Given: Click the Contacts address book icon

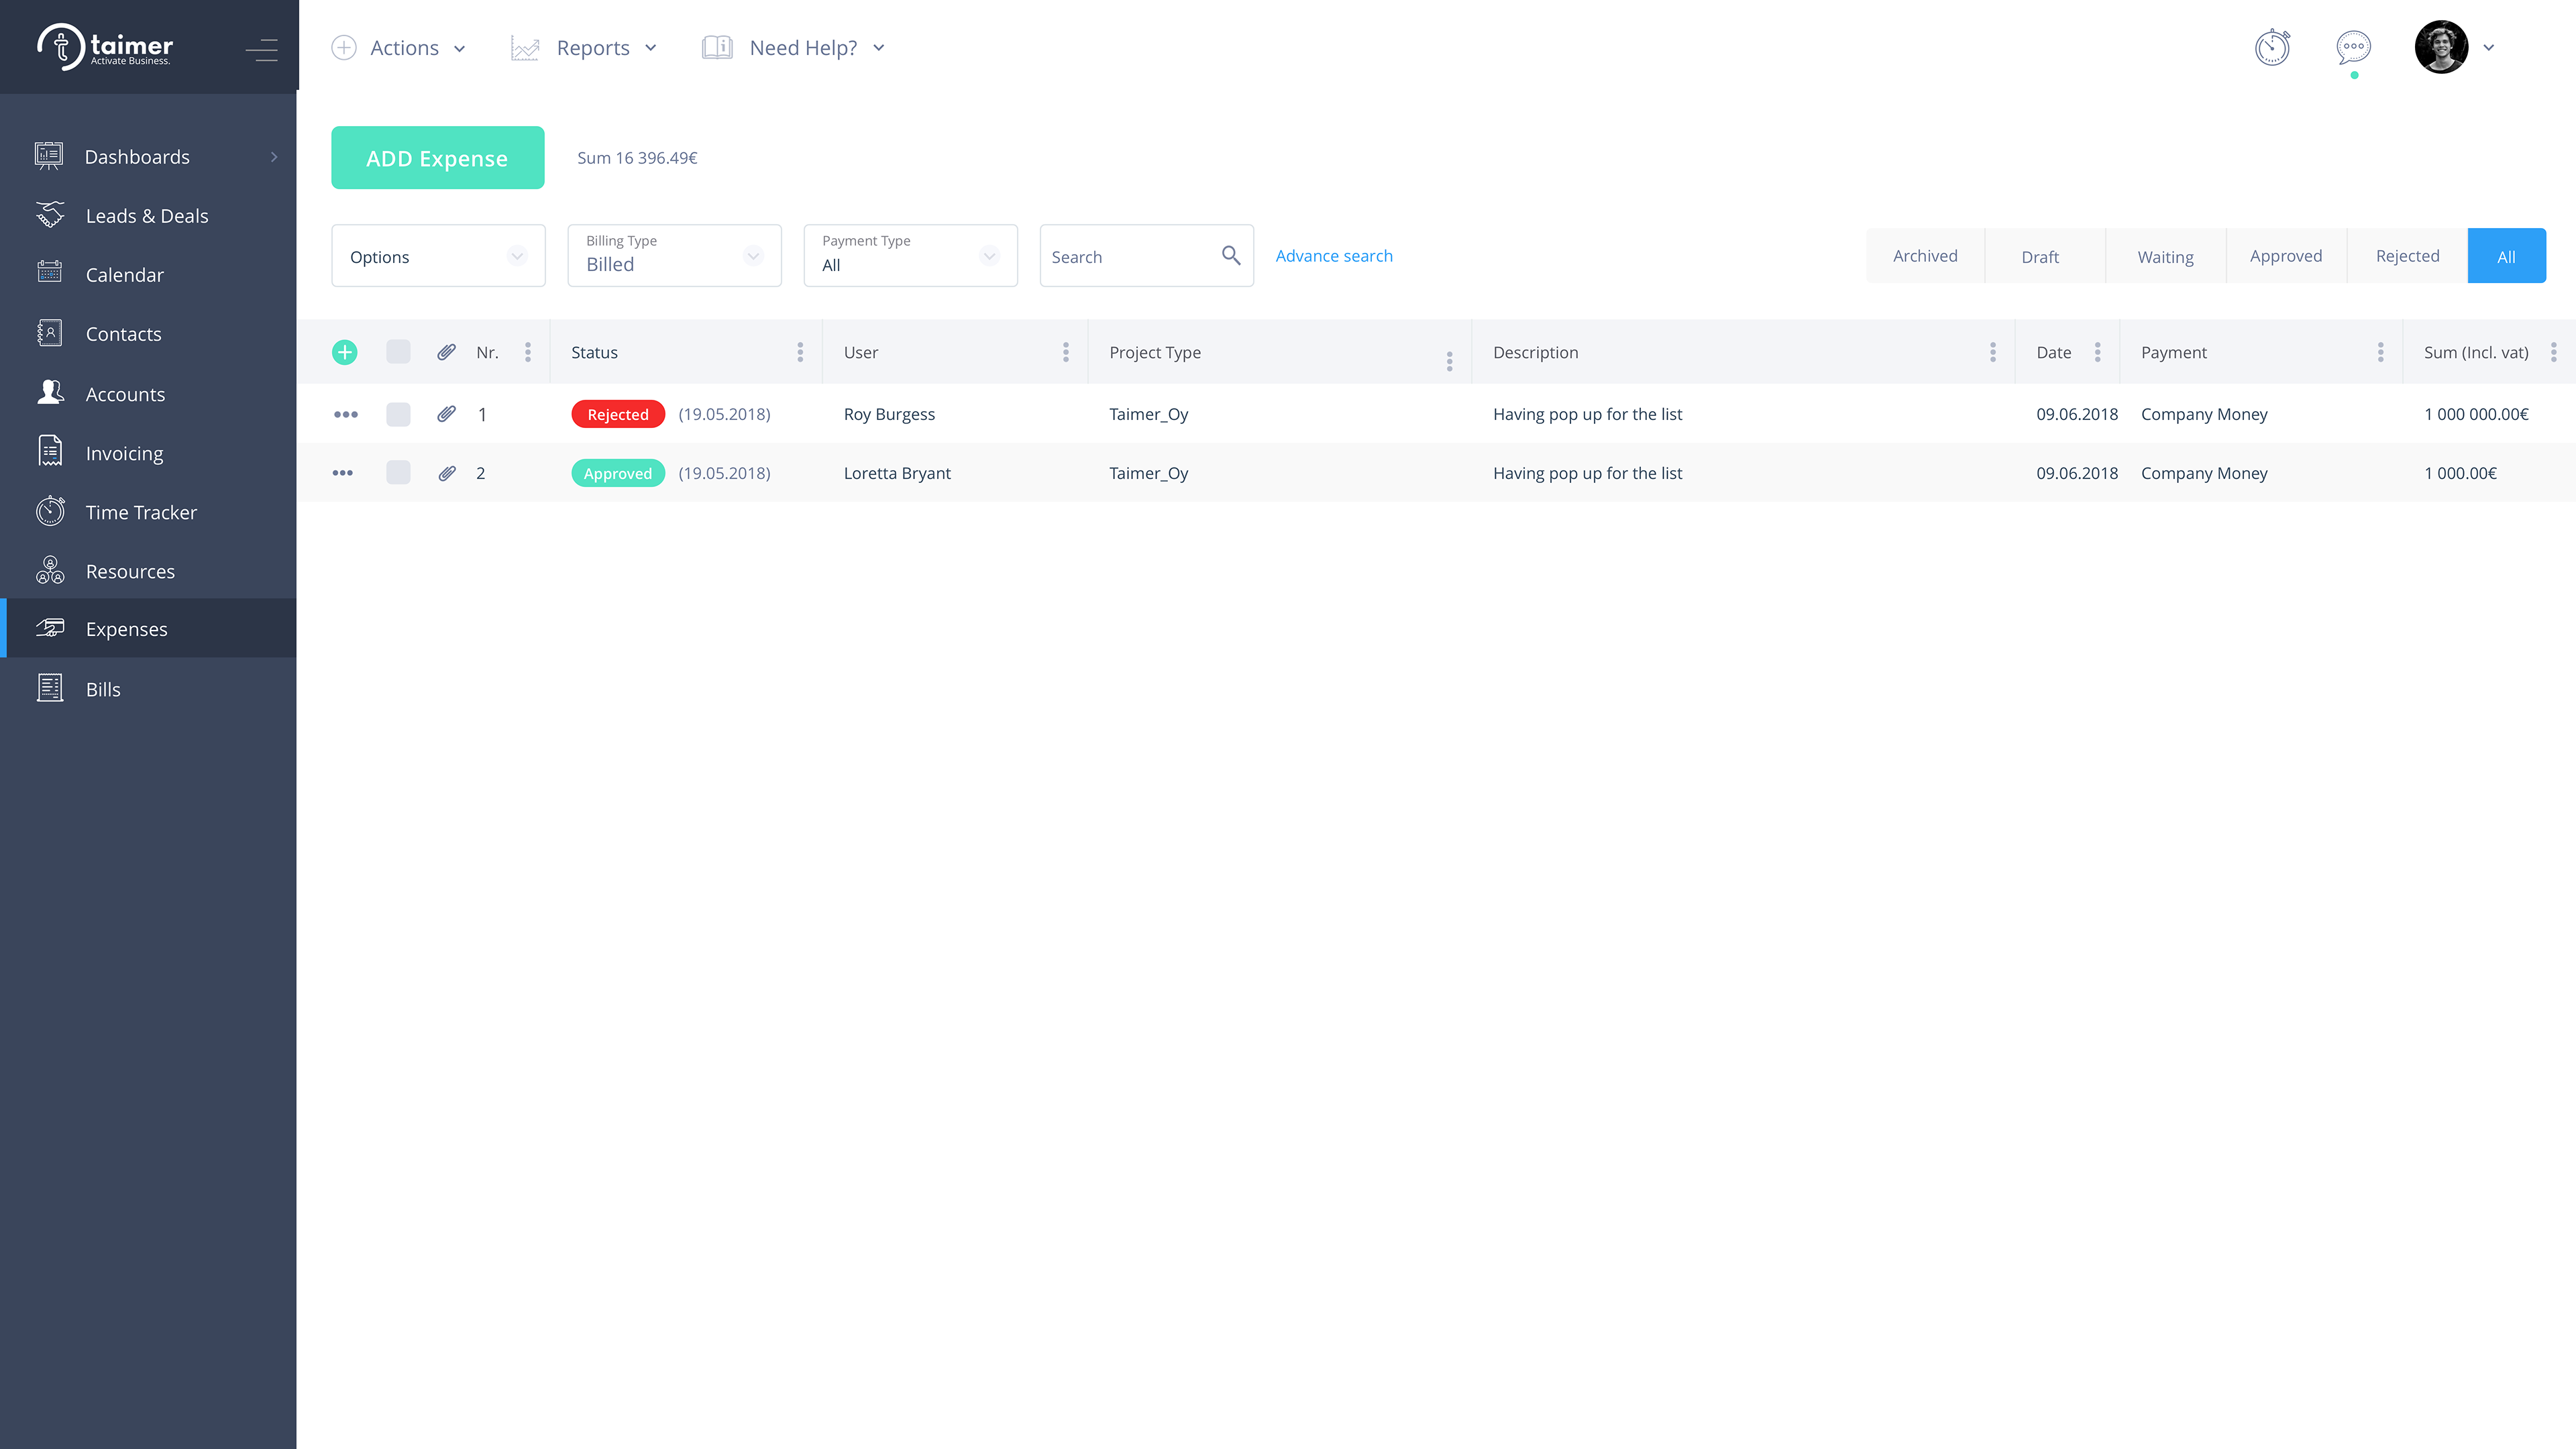Looking at the screenshot, I should (50, 333).
